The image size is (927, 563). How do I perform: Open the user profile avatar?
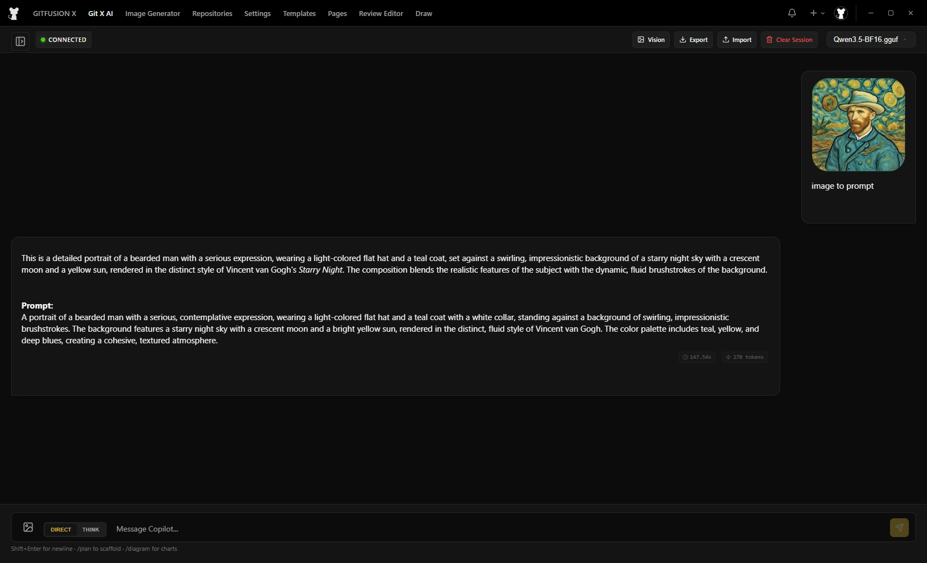click(841, 13)
